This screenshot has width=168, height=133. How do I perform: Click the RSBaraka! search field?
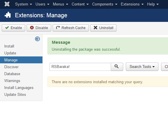point(80,67)
